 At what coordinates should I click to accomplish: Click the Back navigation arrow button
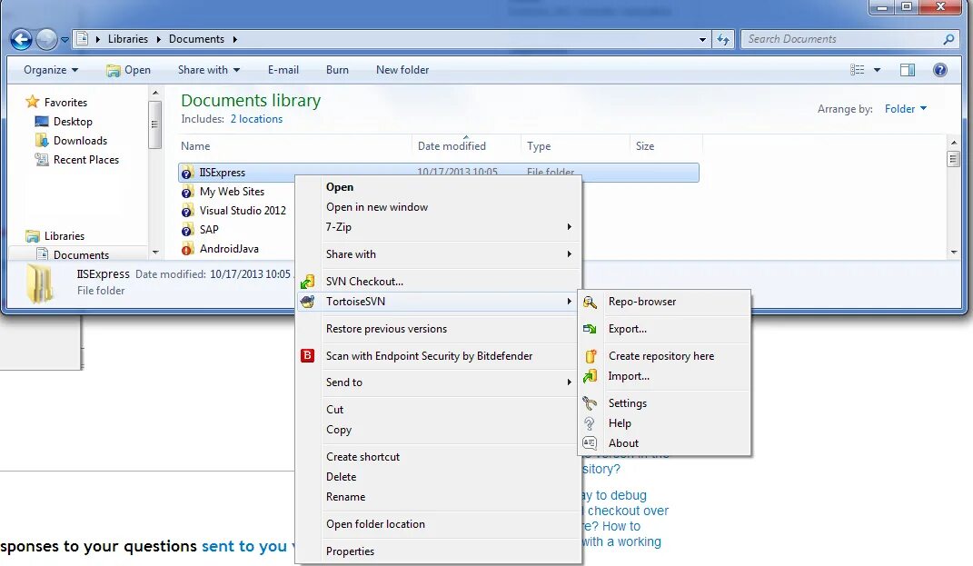pyautogui.click(x=21, y=39)
